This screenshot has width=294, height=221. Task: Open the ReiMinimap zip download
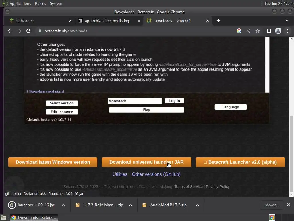tap(99, 205)
